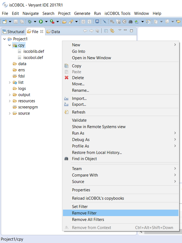Click the red Delete icon in context menu
Viewport: 182px width, 243px height.
tap(66, 78)
